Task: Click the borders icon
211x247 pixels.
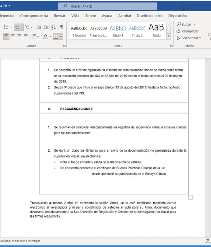Action: 56,36
